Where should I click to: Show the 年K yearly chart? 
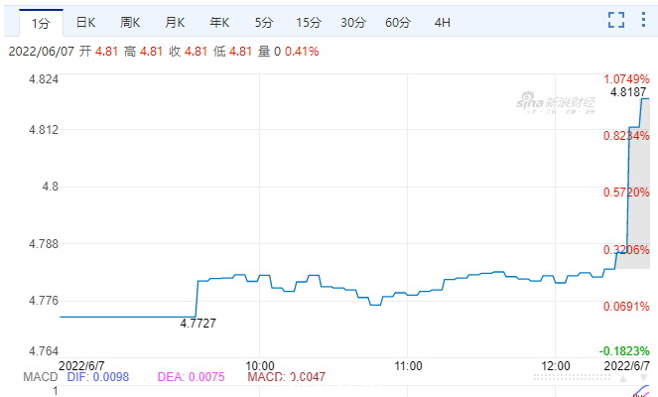tap(219, 23)
